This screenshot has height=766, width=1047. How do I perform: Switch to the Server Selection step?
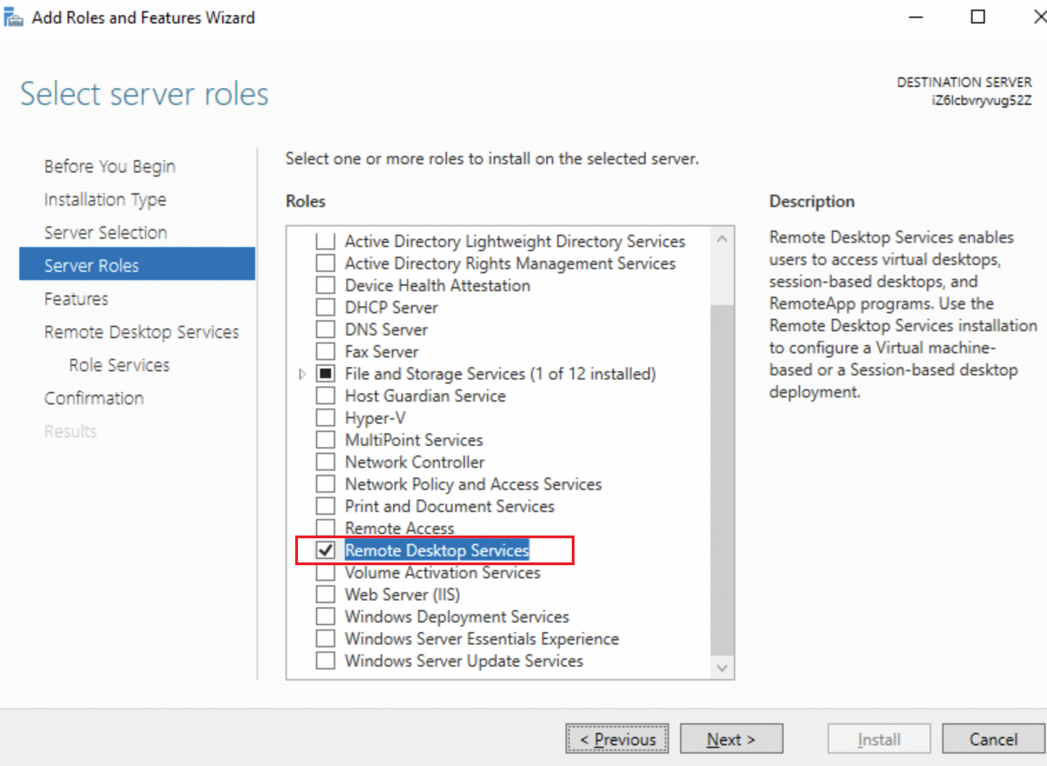pyautogui.click(x=106, y=233)
